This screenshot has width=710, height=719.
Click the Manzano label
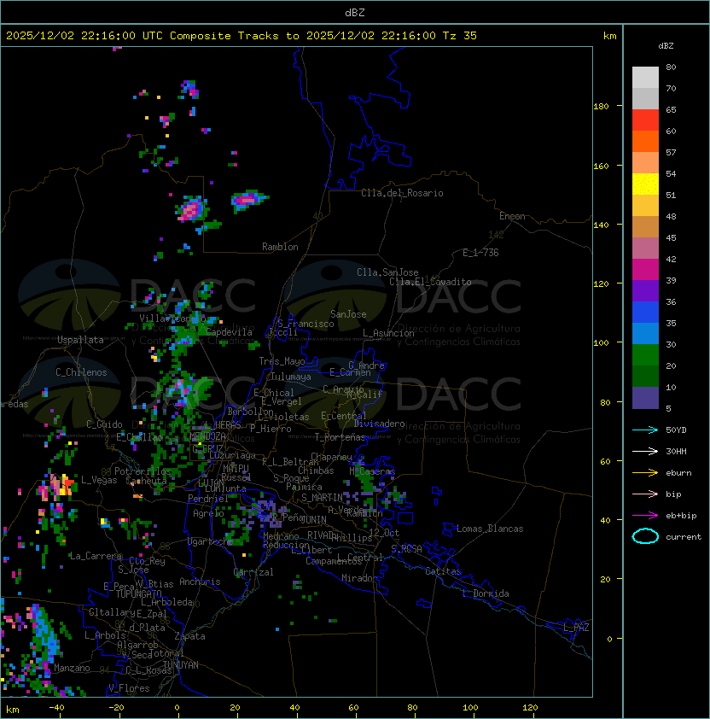point(72,668)
